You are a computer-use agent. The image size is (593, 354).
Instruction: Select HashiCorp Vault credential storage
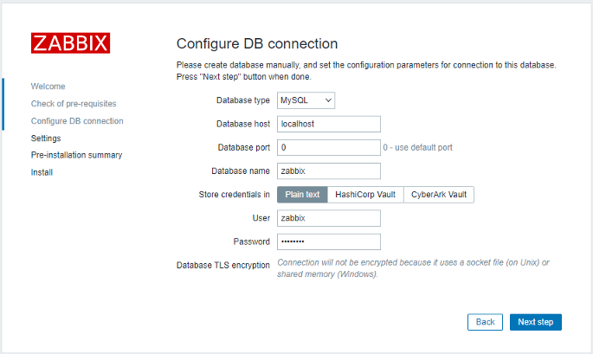tap(365, 195)
